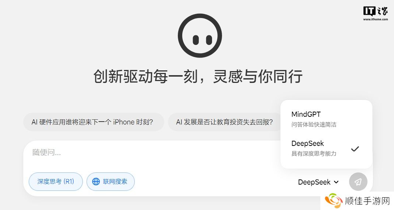This screenshot has height=210, width=394.
Task: Click the www.ithome.com link text
Action: 376,19
